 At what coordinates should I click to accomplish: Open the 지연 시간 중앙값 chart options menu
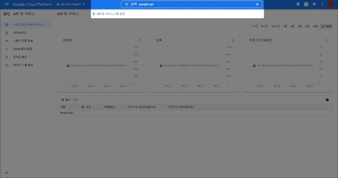point(326,40)
